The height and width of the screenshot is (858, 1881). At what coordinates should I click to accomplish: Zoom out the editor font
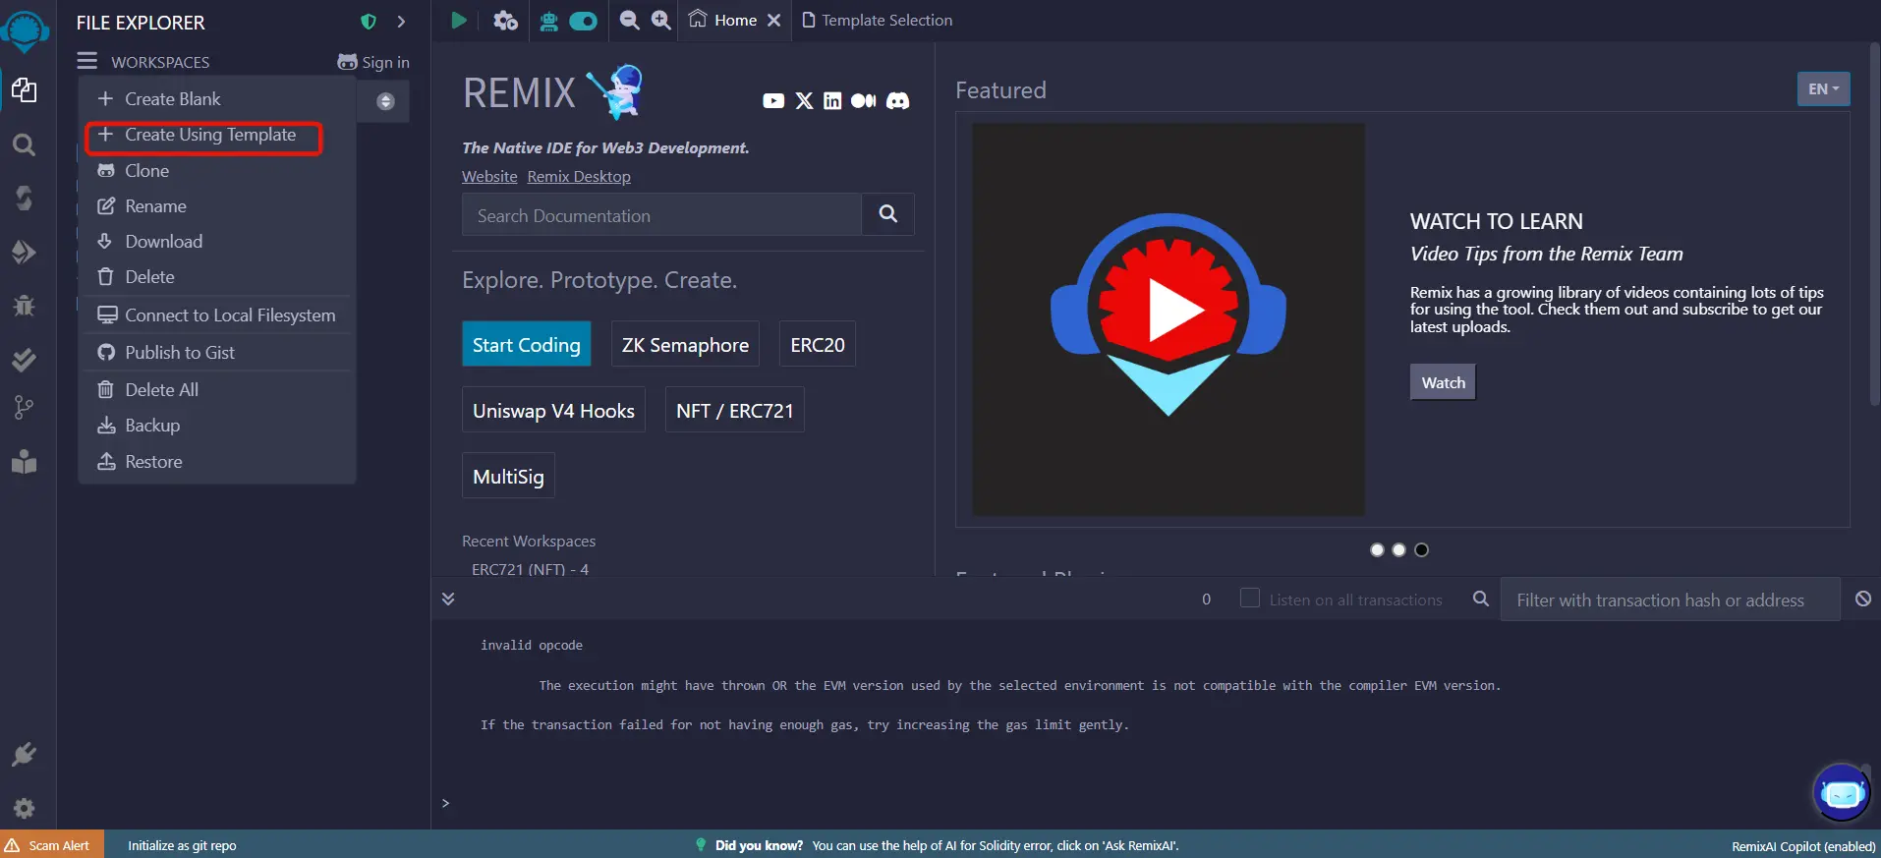click(630, 21)
